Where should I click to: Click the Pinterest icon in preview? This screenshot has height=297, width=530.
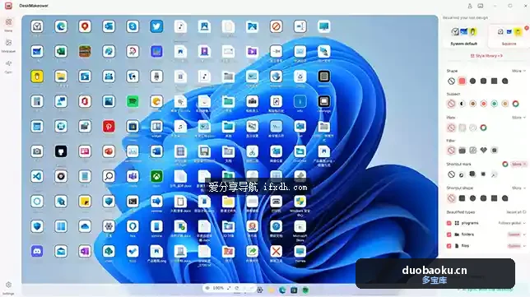(x=109, y=127)
